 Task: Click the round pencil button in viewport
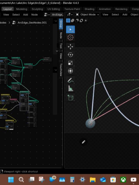point(84,142)
